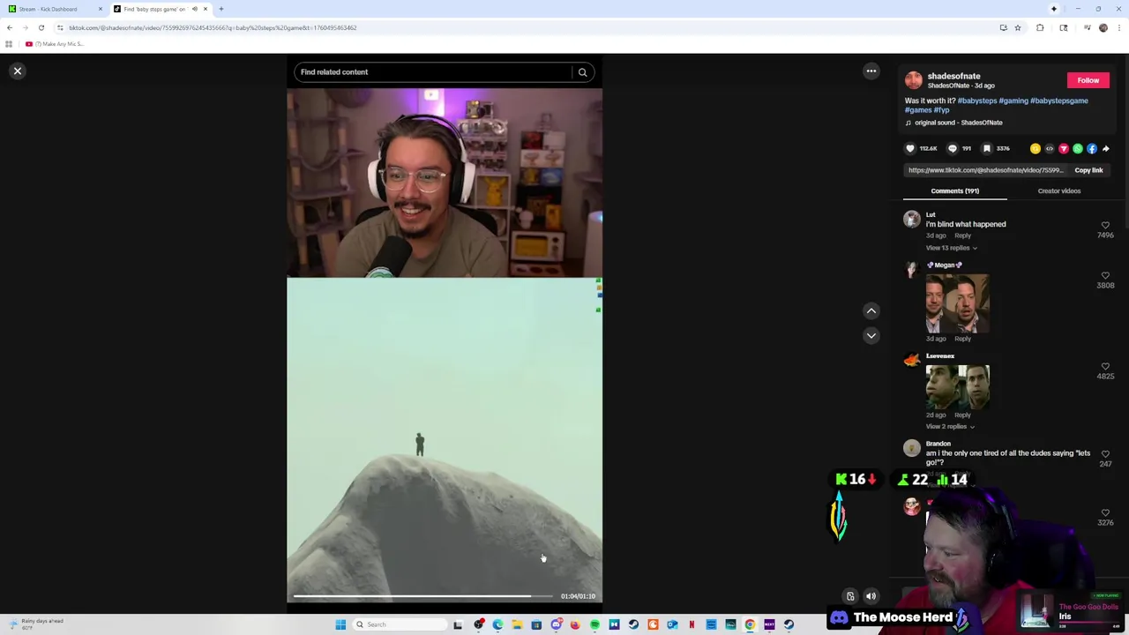Open the browser extensions puzzle icon
The width and height of the screenshot is (1129, 635).
tap(1040, 27)
